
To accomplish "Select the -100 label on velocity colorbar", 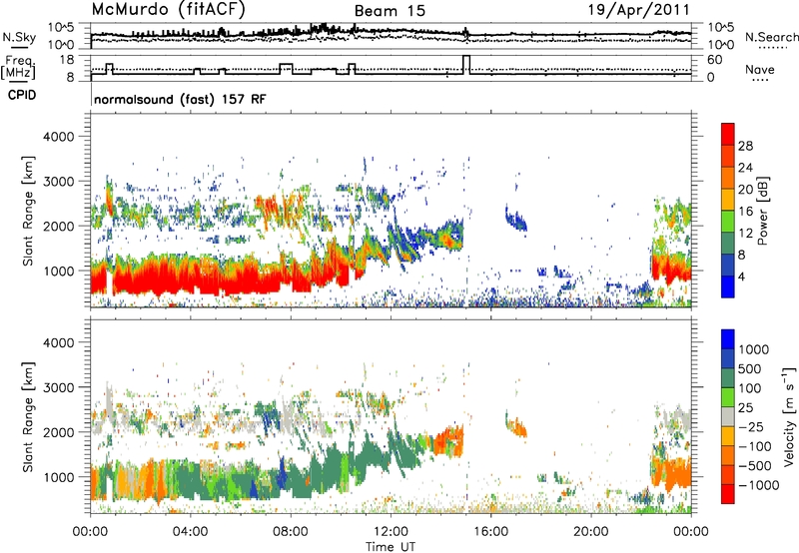I will (x=755, y=446).
